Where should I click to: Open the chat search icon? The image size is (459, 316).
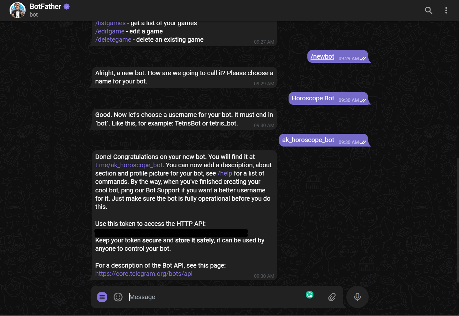428,10
